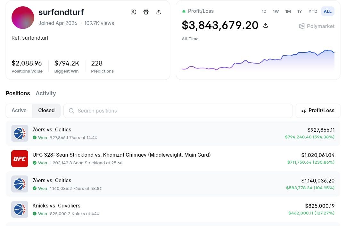Share the surfandturf profile via upload icon
Screen dimensions: 346x226
click(159, 12)
